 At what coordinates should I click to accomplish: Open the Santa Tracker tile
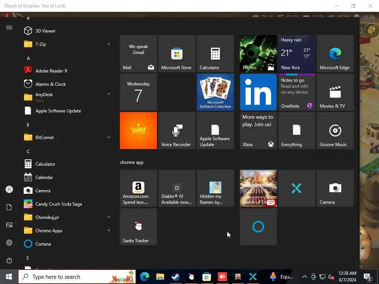click(x=138, y=227)
